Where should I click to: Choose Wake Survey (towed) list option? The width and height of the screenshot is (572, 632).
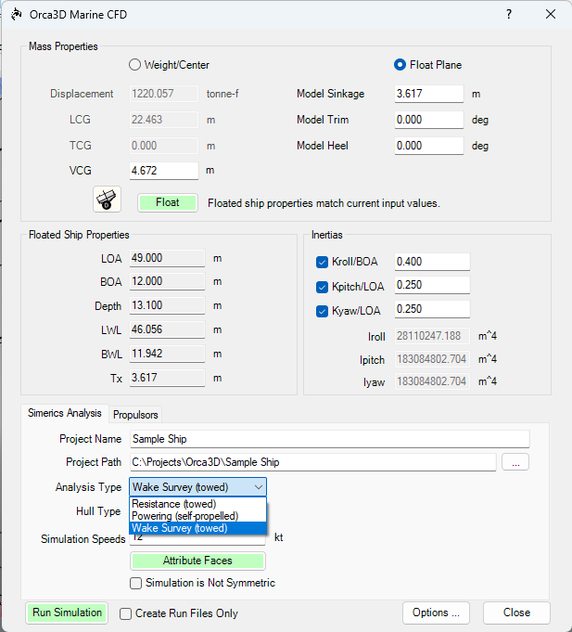tap(197, 528)
